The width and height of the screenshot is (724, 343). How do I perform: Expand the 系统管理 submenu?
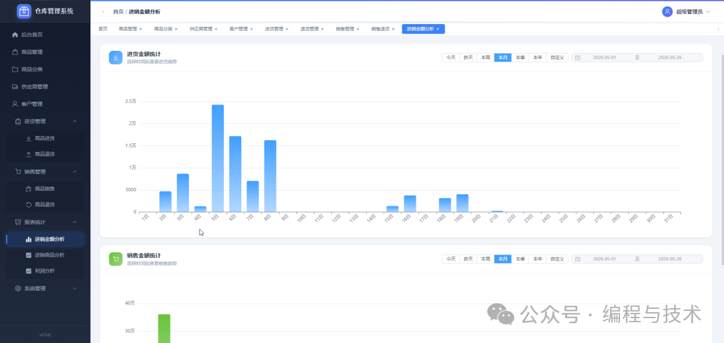click(75, 289)
